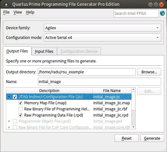The width and height of the screenshot is (167, 152).
Task: Click the Generate button
Action: tap(152, 138)
